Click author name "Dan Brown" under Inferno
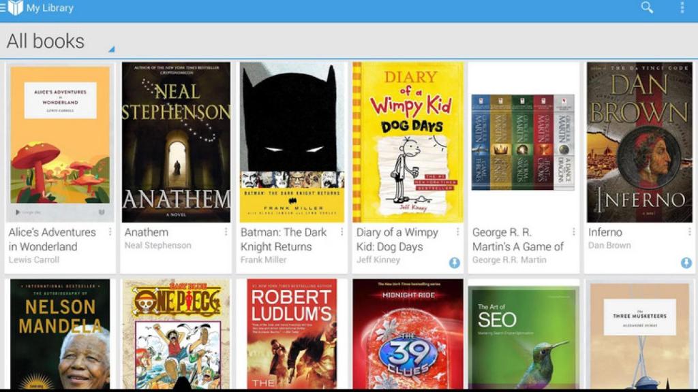The height and width of the screenshot is (392, 698). [x=609, y=245]
